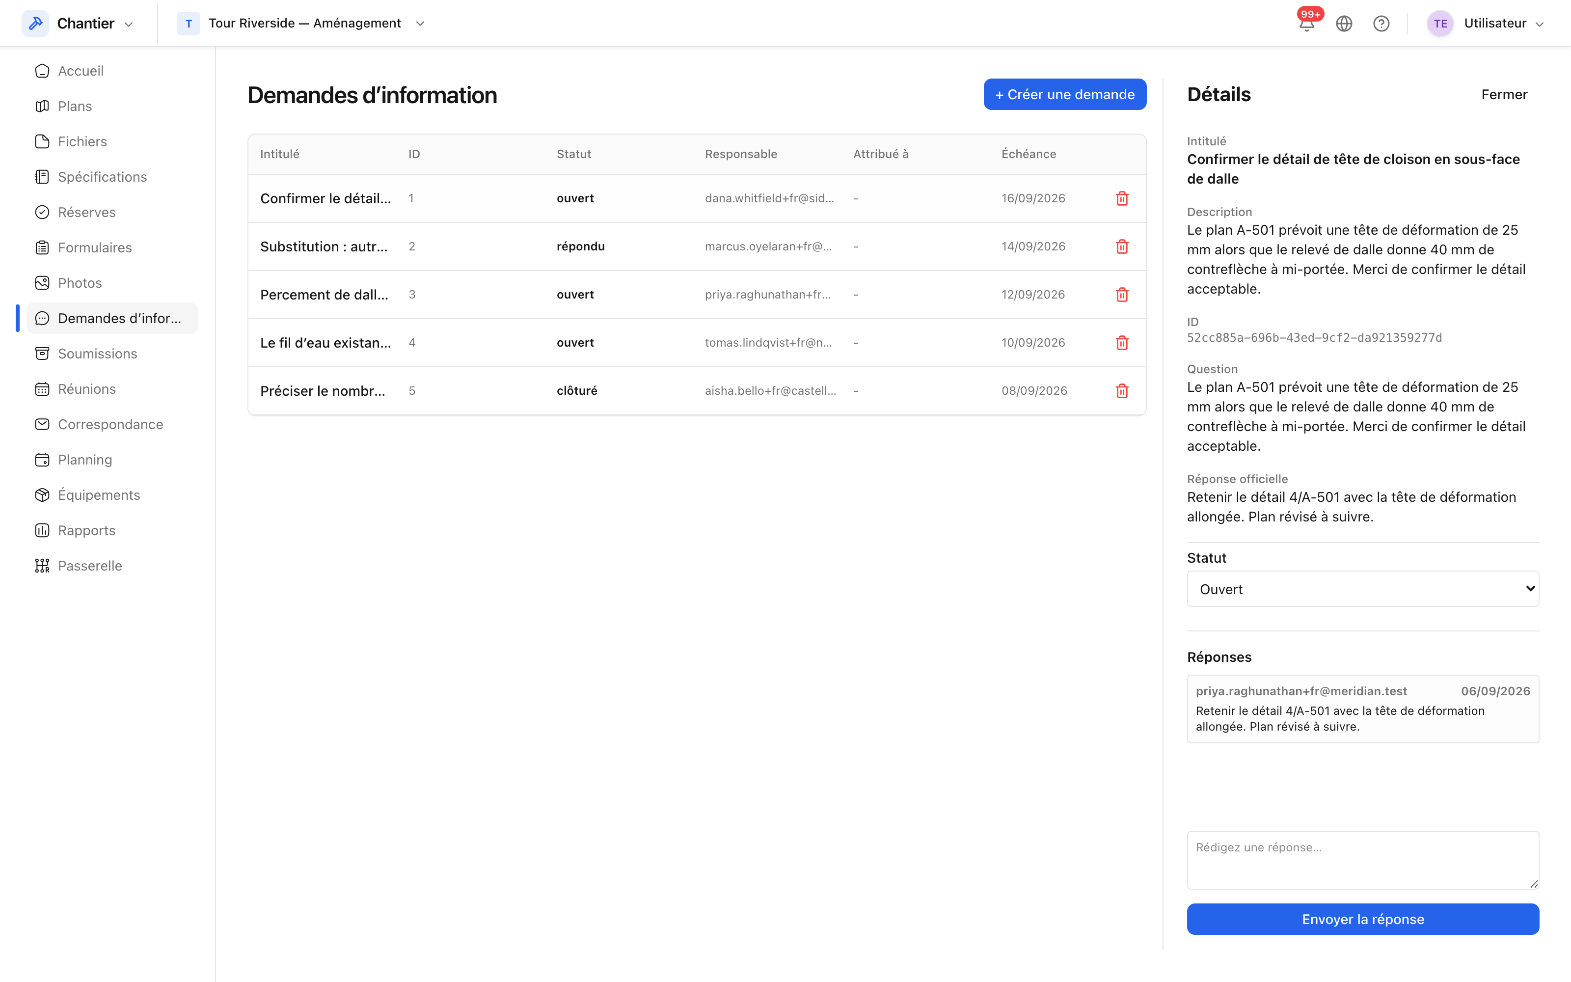Go to Accueil in the sidebar

pos(111,71)
